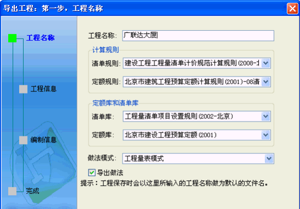Click the gray 工程信息 step marker
This screenshot has width=300, height=209.
[23, 89]
